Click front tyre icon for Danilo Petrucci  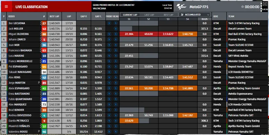tap(109, 120)
